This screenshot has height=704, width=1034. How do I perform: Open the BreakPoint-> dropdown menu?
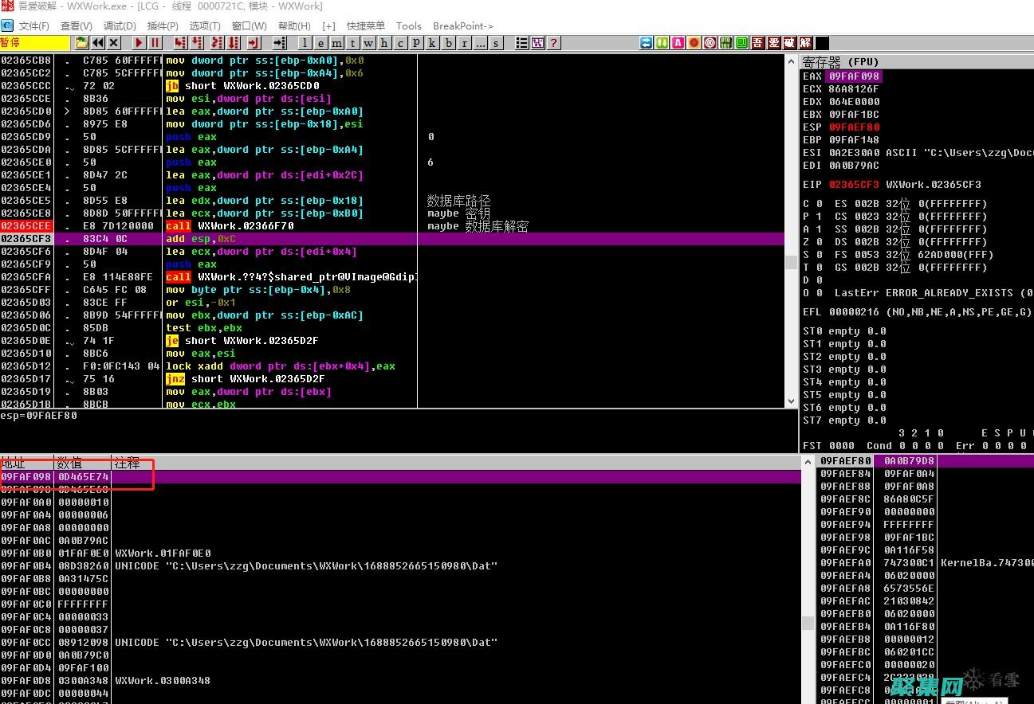tap(462, 26)
